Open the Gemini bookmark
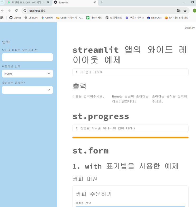 click(47, 18)
